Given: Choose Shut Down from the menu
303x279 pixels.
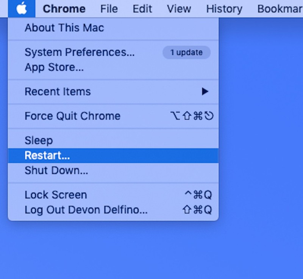Looking at the screenshot, I should click(56, 170).
